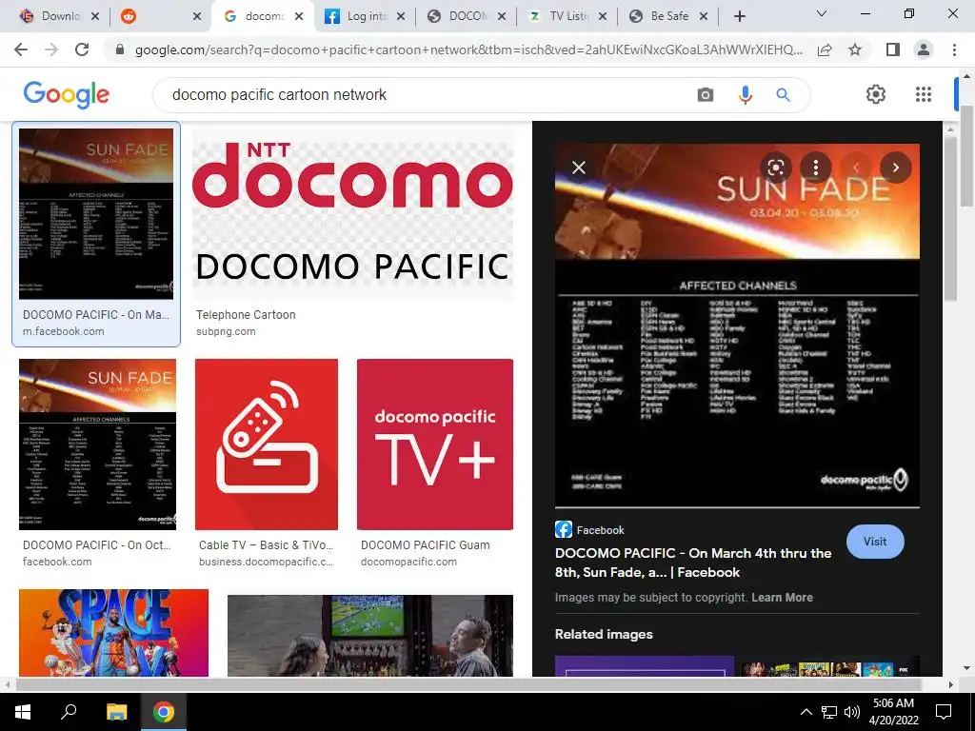Click the forward navigation arrow

click(51, 49)
